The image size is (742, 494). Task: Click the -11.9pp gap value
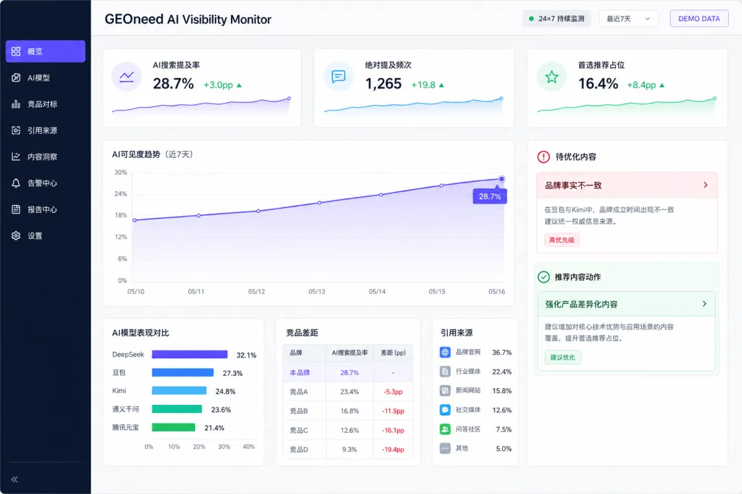click(393, 411)
